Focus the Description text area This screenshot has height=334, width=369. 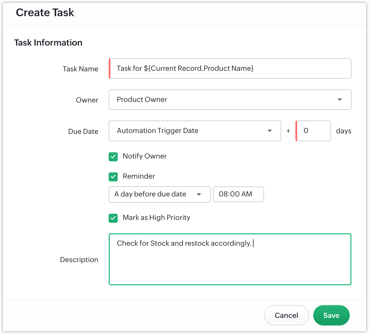click(x=230, y=263)
